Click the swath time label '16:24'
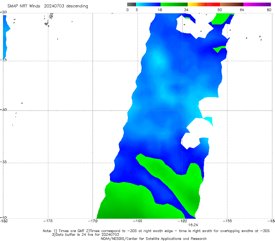This screenshot has height=241, width=275. [193, 225]
